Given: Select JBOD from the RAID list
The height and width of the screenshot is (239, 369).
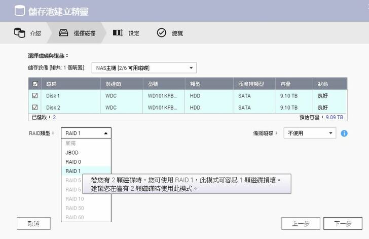Looking at the screenshot, I should pos(72,152).
